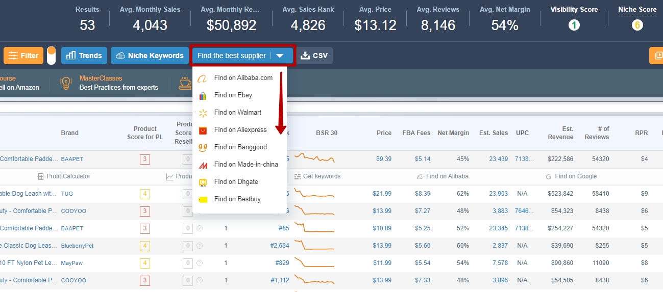Sort by the Brand column header
Image resolution: width=663 pixels, height=292 pixels.
point(70,133)
